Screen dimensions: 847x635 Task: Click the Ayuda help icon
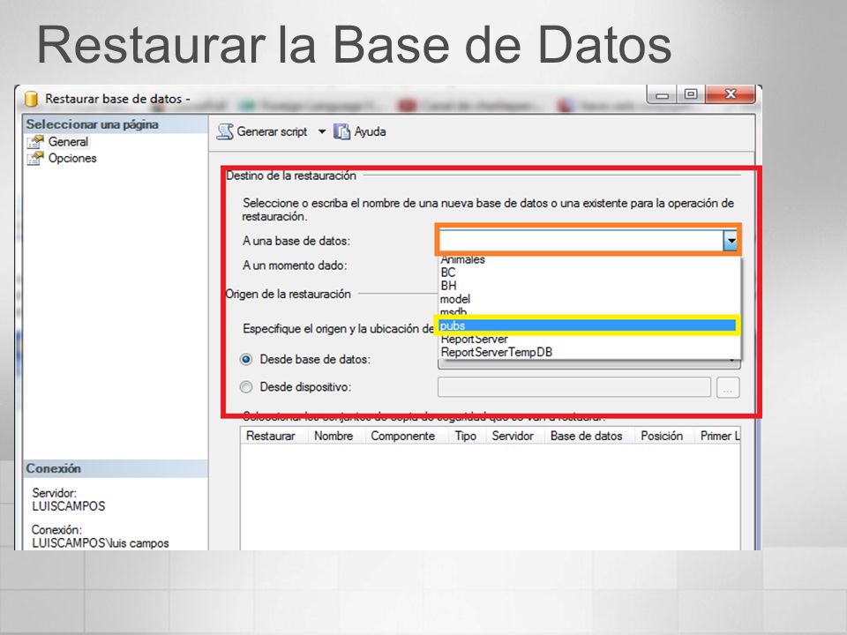341,131
